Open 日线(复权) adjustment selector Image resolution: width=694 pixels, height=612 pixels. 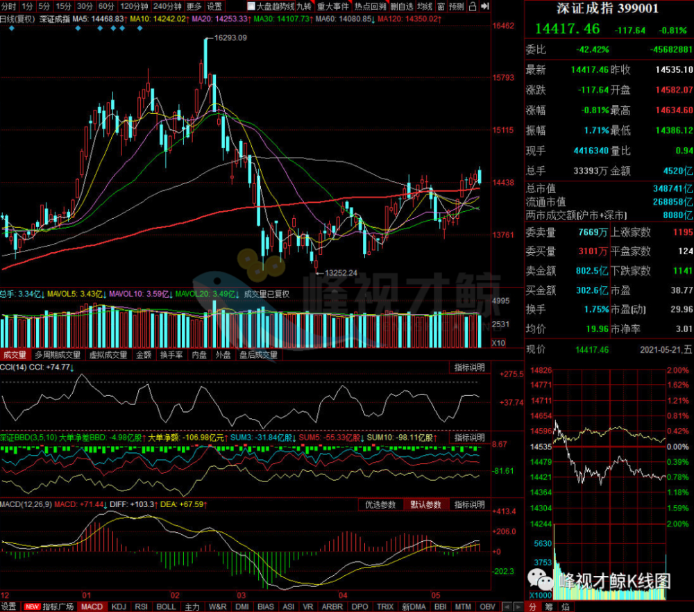point(18,19)
